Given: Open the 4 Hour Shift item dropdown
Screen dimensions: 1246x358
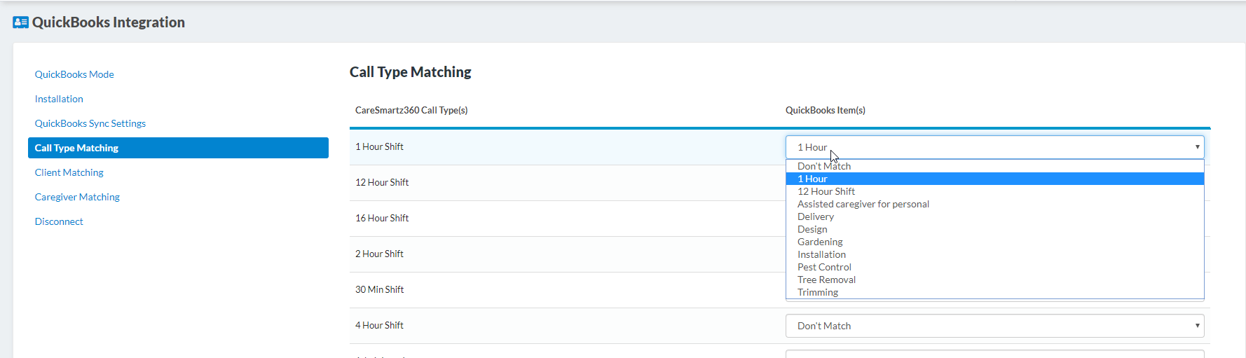Looking at the screenshot, I should [994, 326].
